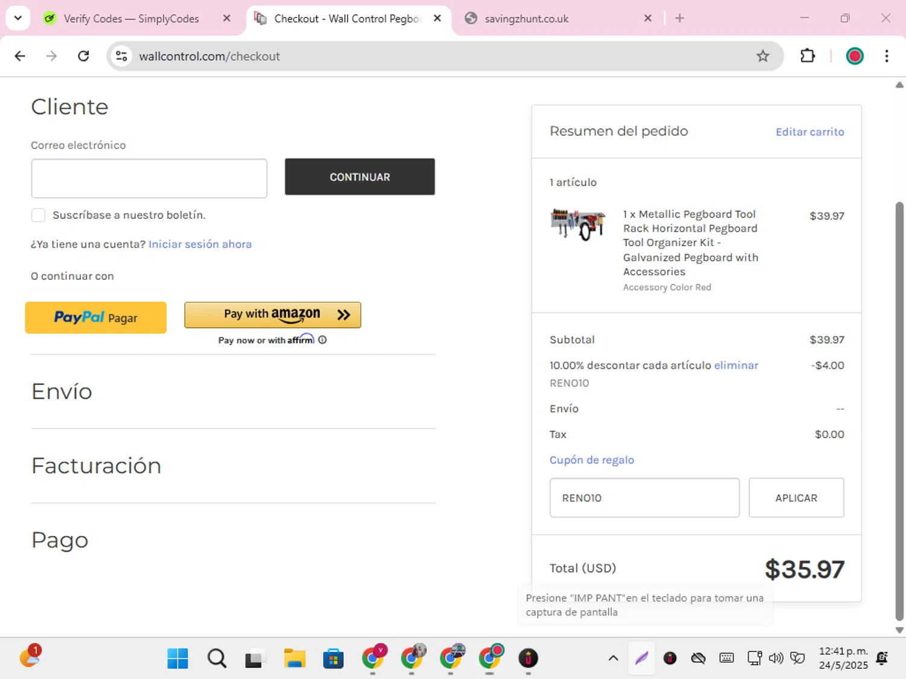Open the Chrome three-dot menu
Image resolution: width=906 pixels, height=679 pixels.
(887, 56)
